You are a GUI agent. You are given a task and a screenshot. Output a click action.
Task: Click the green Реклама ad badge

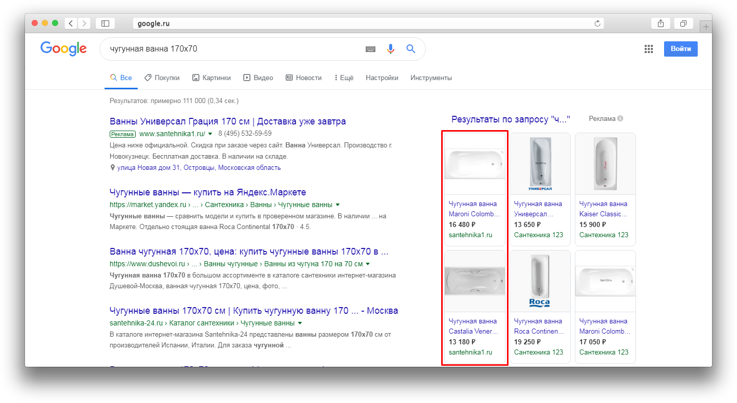(x=122, y=134)
